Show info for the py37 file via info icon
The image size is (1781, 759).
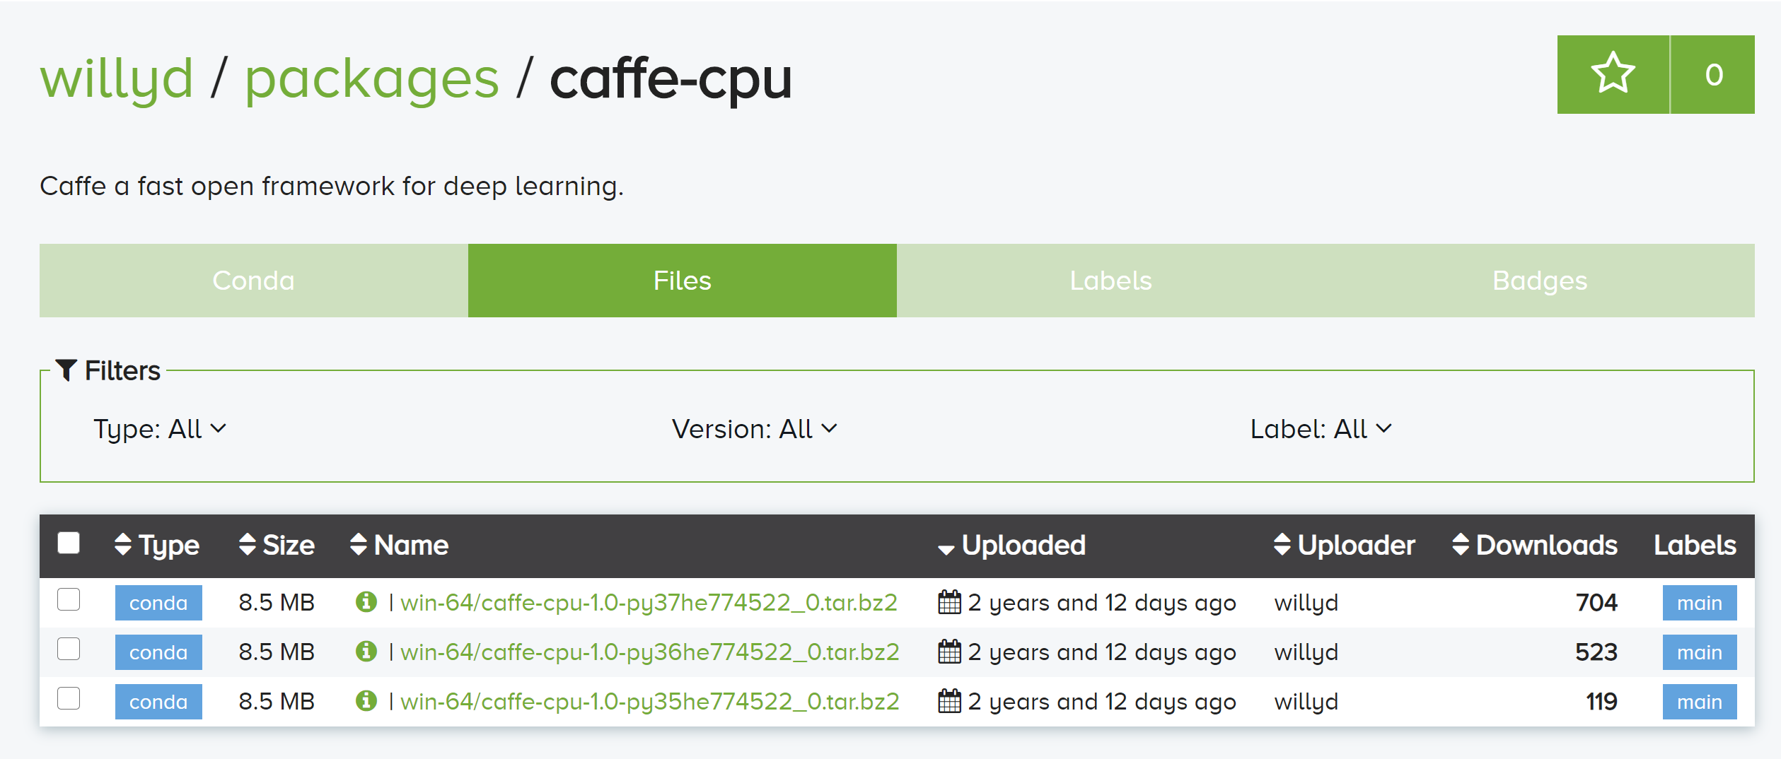tap(366, 601)
